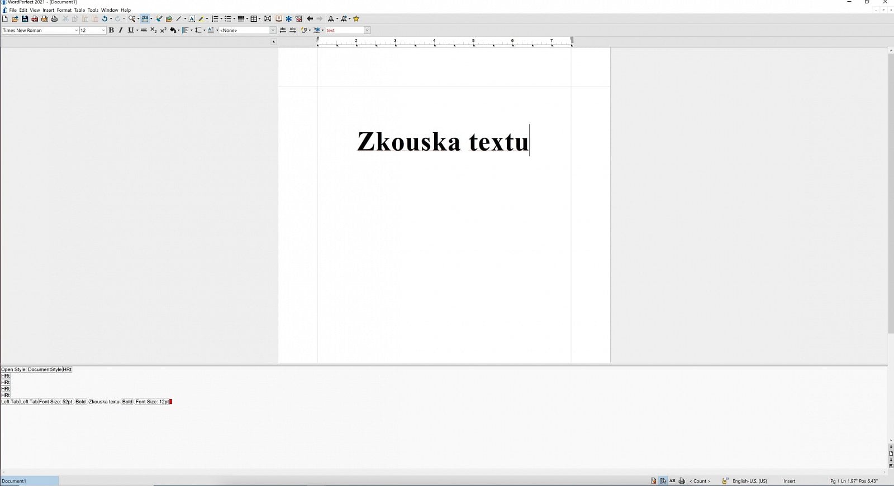
Task: Click English-U.S. (US) language button
Action: point(749,481)
